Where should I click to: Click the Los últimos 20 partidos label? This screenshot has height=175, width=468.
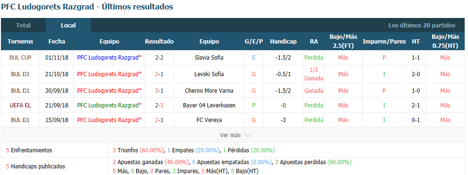coord(422,26)
